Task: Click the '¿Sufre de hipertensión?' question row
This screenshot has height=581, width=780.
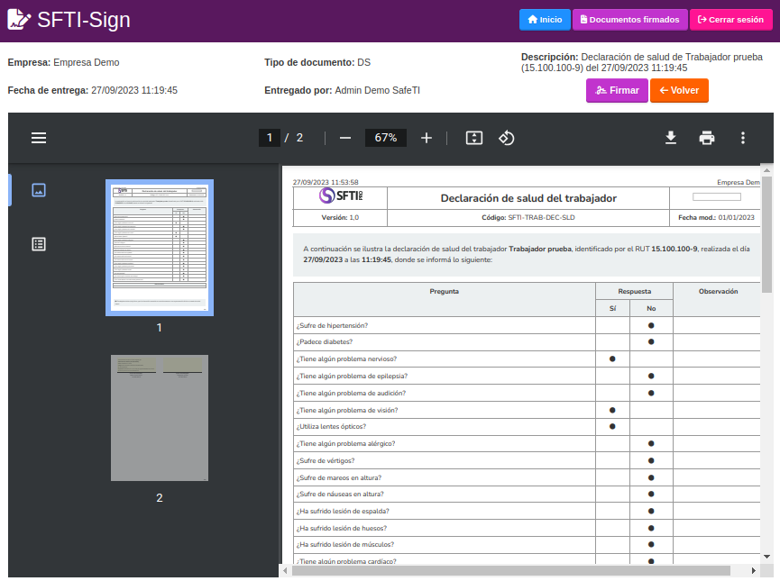Action: click(x=527, y=325)
